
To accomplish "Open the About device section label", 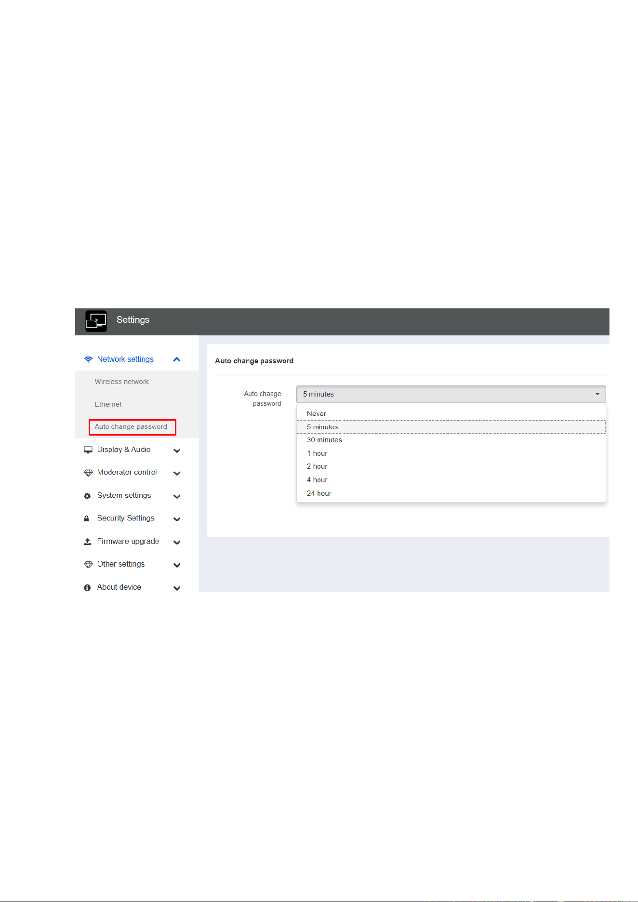I will pyautogui.click(x=119, y=587).
